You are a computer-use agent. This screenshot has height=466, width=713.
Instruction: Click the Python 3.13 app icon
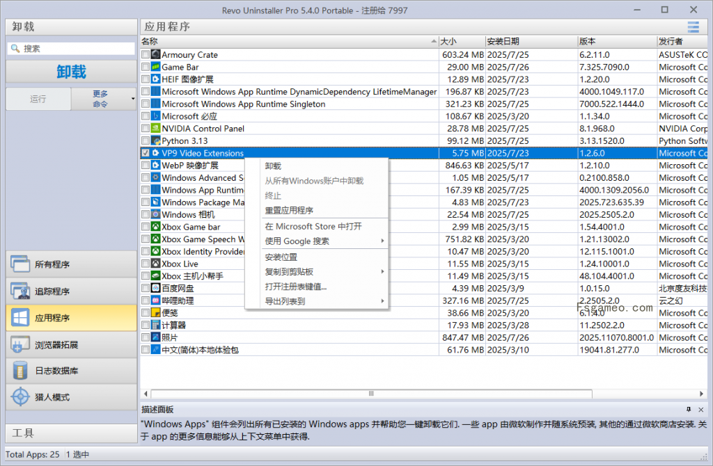pos(156,141)
